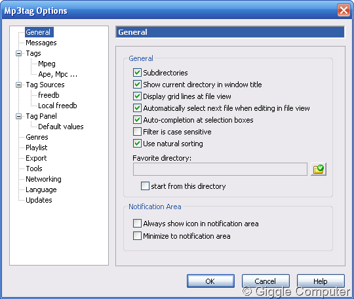Confirm settings with OK button
Viewport: 354px width, 299px height.
click(210, 281)
